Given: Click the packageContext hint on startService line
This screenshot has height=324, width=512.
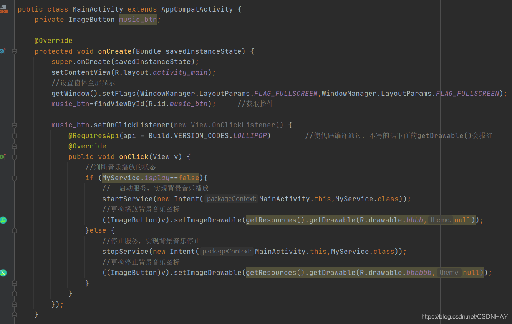Looking at the screenshot, I should coord(231,199).
